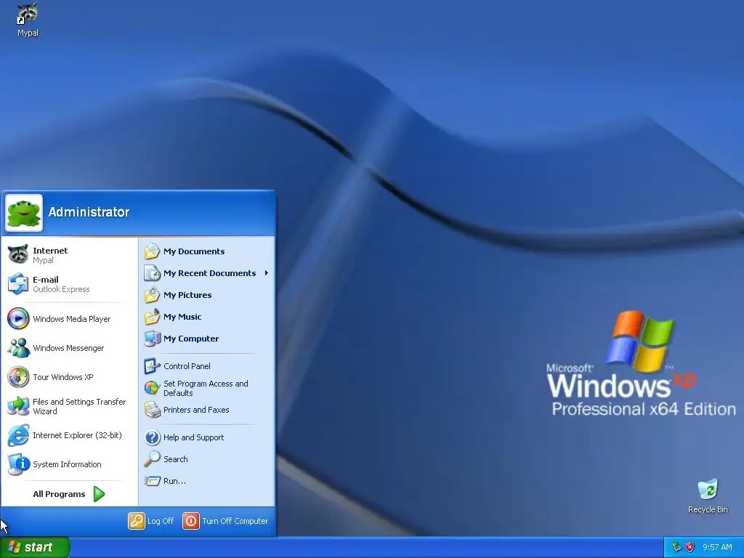
Task: Click the Mypal desktop icon caption
Action: [x=28, y=33]
